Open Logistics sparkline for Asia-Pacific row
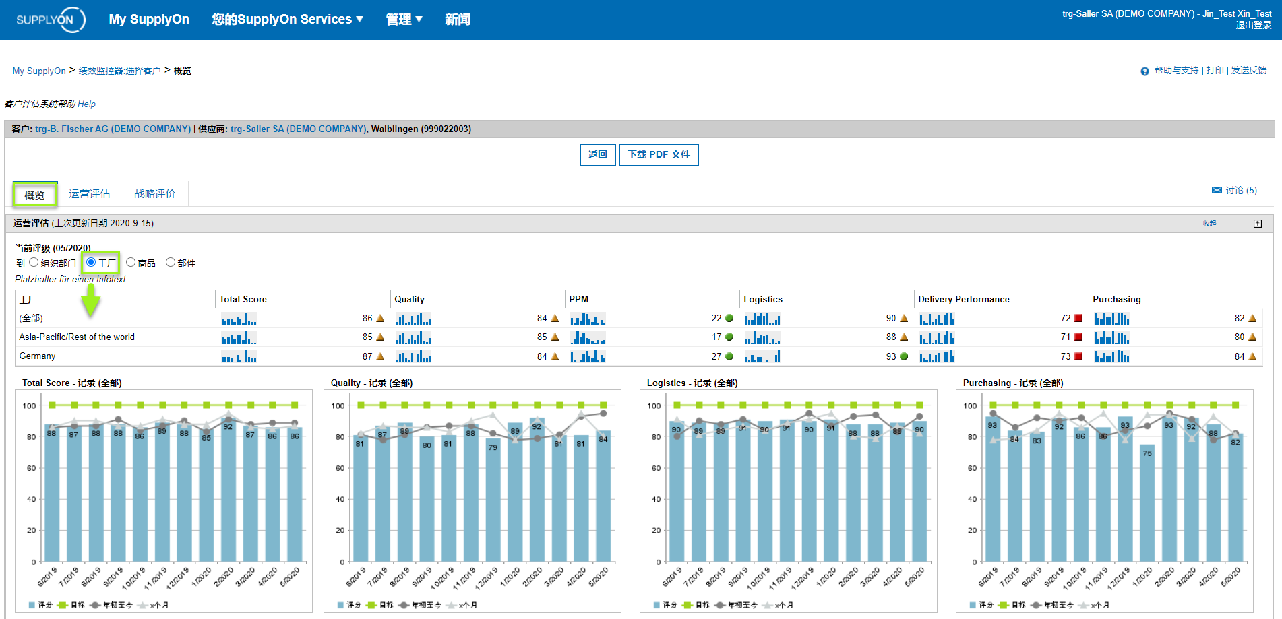Viewport: 1282px width, 619px height. click(762, 337)
